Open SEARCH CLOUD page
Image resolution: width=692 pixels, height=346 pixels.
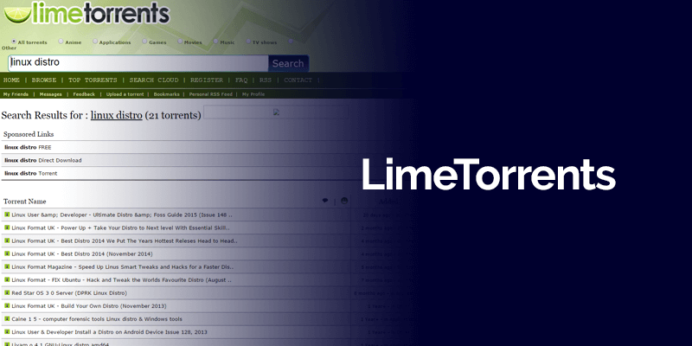coord(154,80)
